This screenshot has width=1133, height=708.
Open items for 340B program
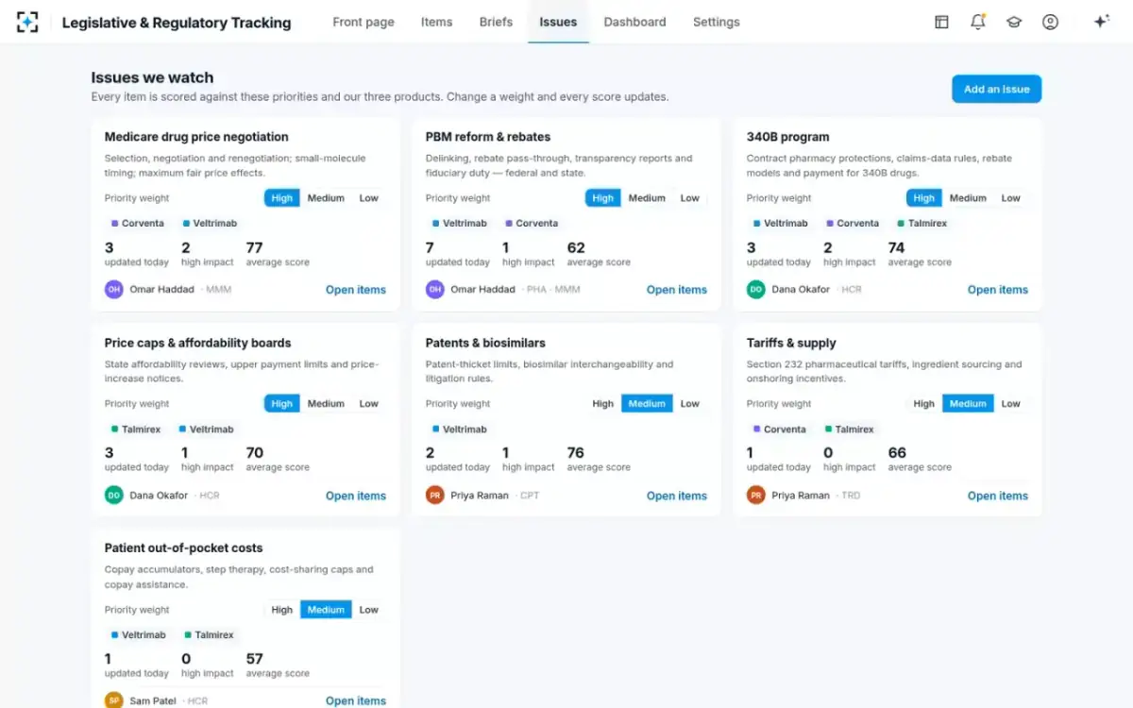coord(998,290)
